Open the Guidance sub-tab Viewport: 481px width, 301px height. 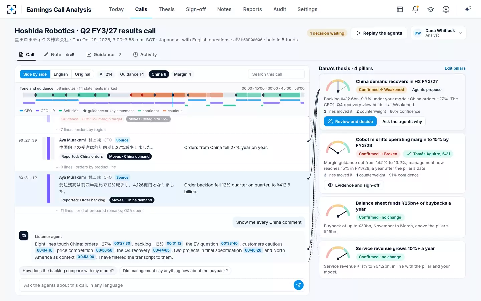(104, 55)
